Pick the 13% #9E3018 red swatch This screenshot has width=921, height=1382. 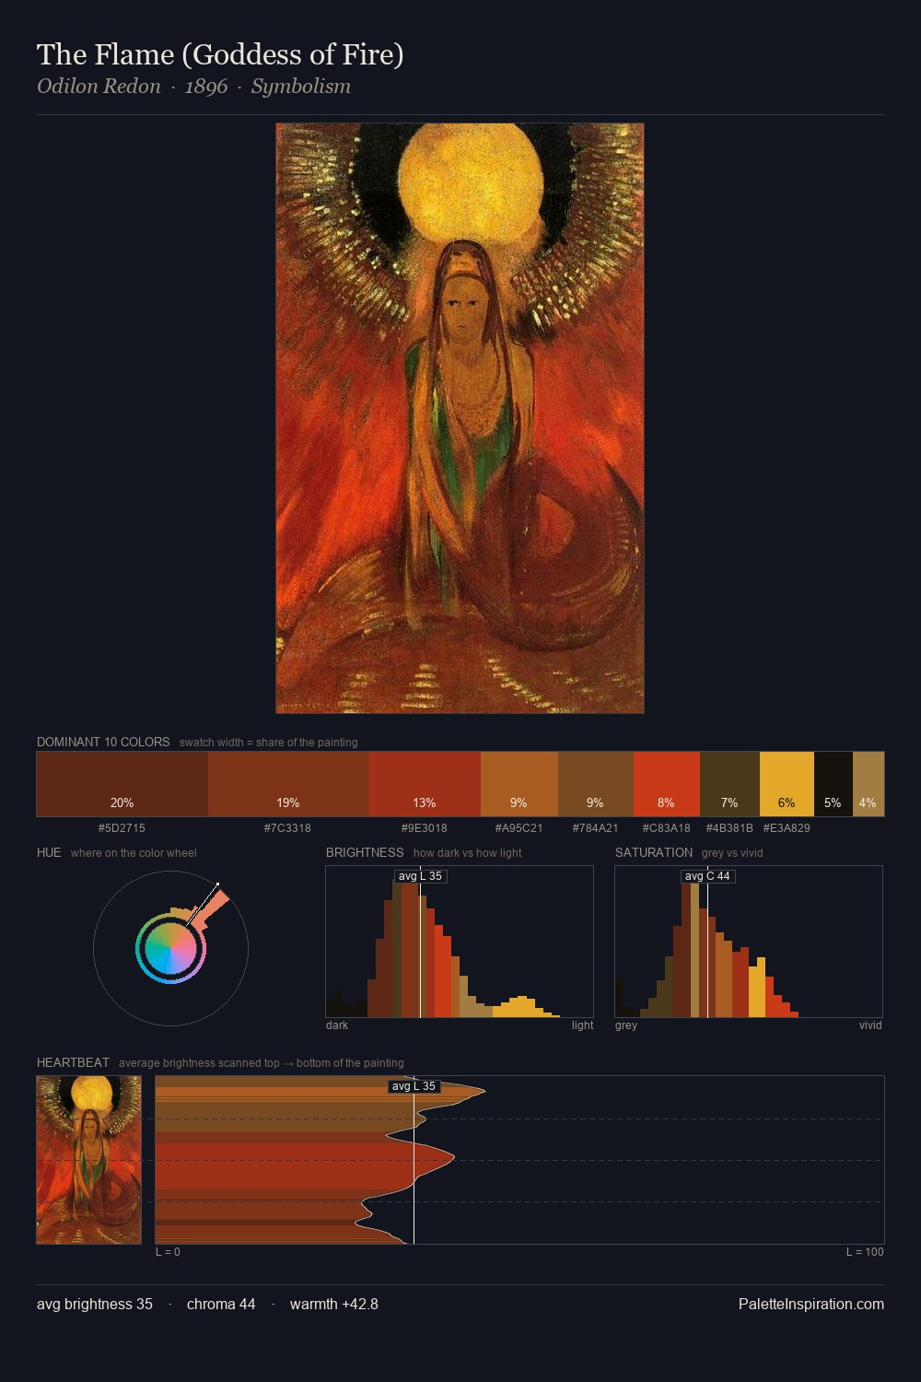tap(425, 784)
